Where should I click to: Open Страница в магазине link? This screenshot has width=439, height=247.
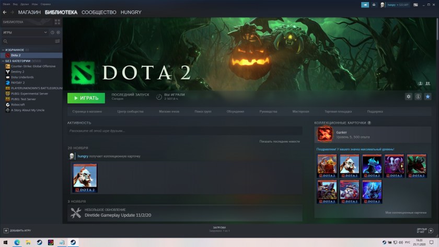[87, 111]
